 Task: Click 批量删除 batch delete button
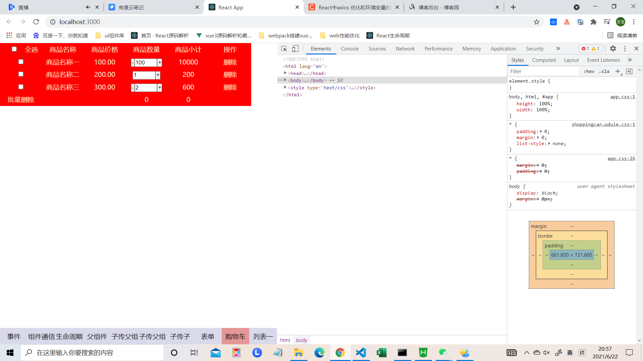pyautogui.click(x=21, y=100)
